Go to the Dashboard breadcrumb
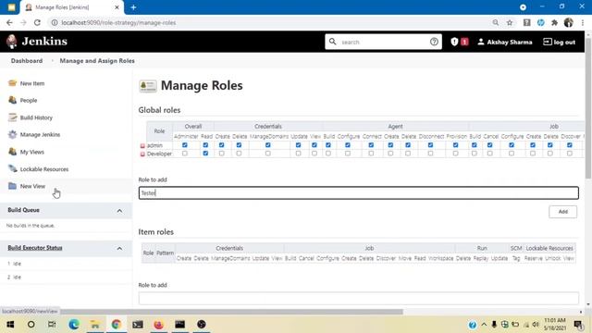The height and width of the screenshot is (333, 592). [x=27, y=61]
